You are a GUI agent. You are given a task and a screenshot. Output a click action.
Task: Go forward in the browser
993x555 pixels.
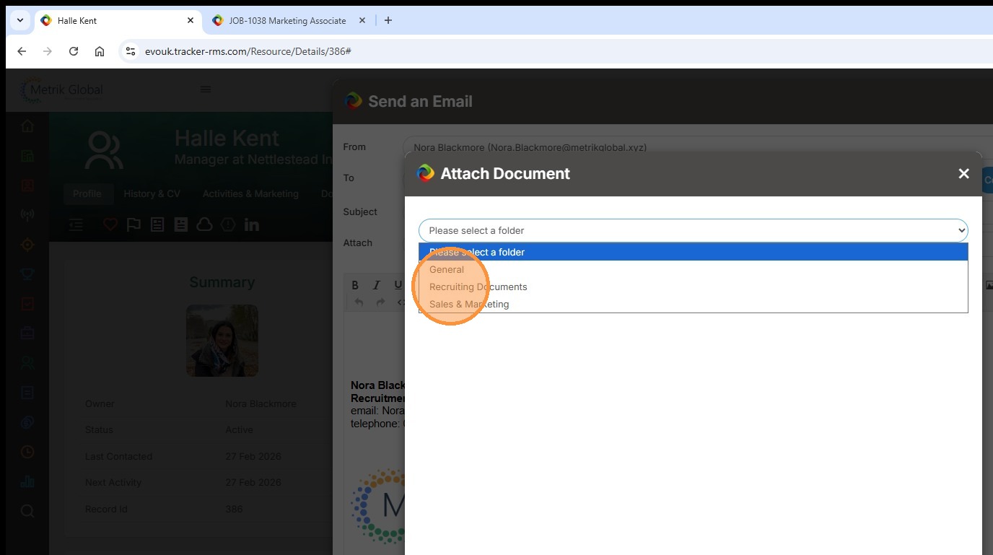coord(48,51)
